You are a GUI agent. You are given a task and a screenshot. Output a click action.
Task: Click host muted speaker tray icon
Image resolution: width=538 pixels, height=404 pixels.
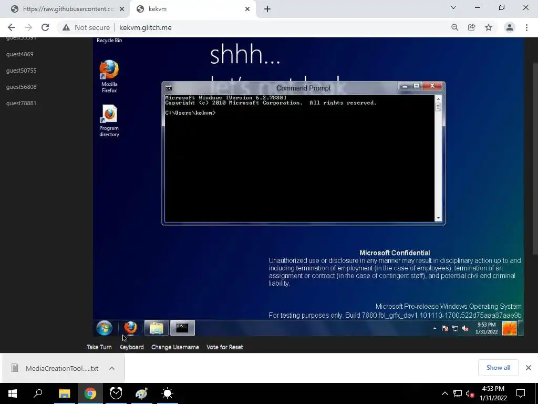[x=470, y=393]
